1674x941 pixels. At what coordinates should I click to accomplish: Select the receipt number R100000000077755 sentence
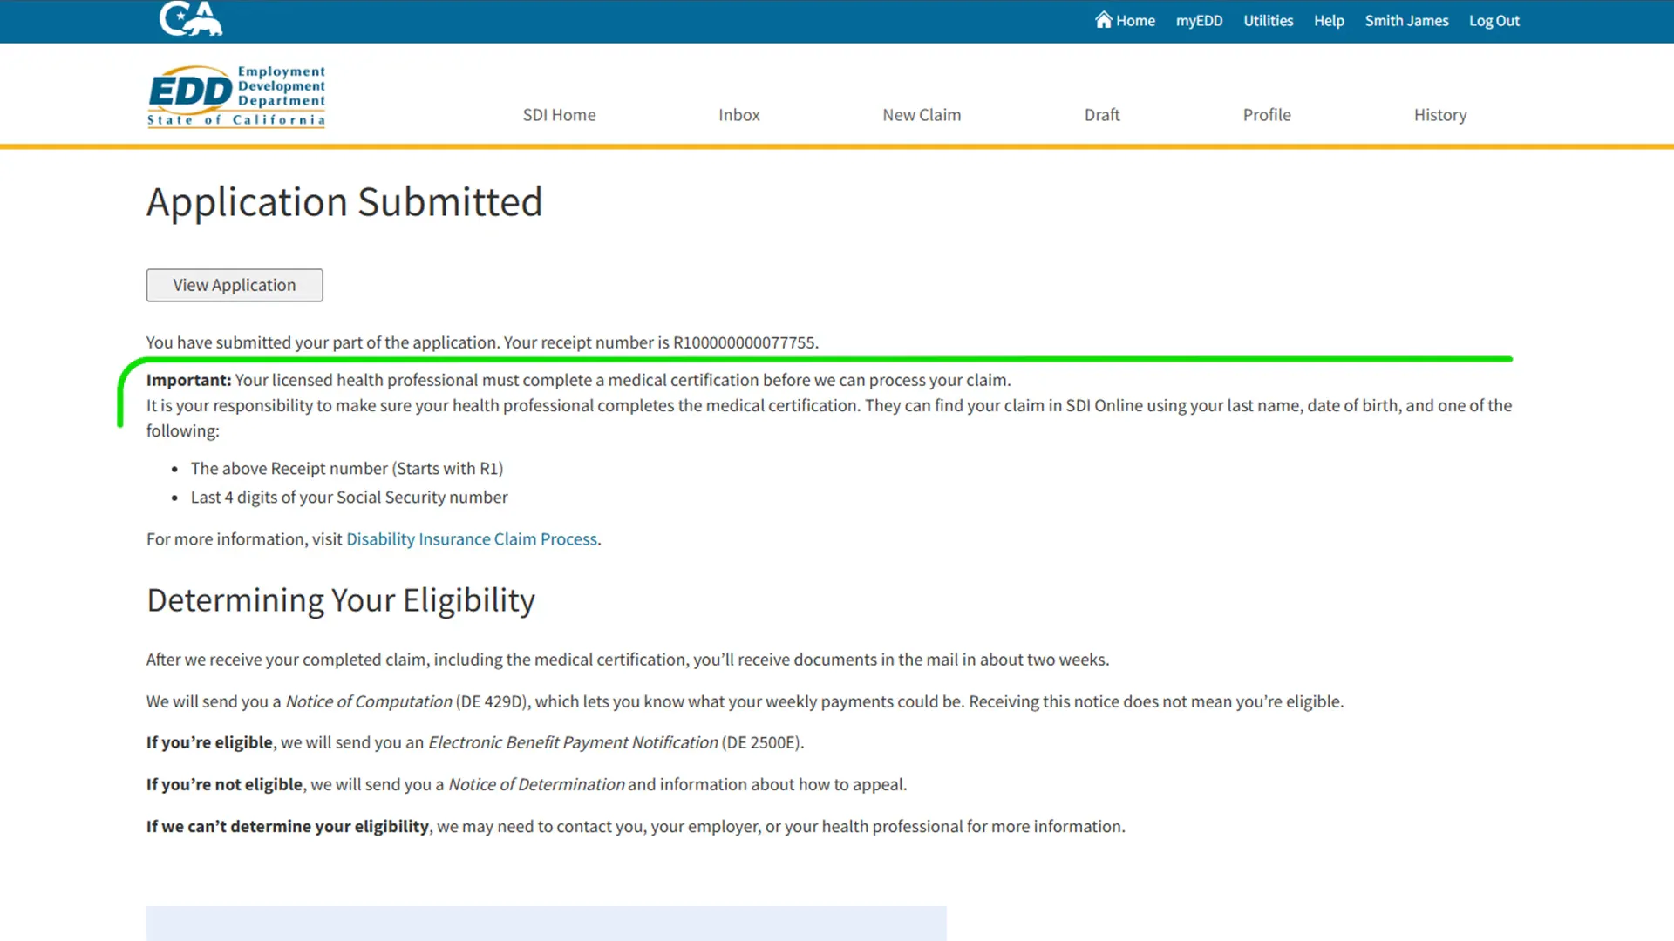[482, 342]
